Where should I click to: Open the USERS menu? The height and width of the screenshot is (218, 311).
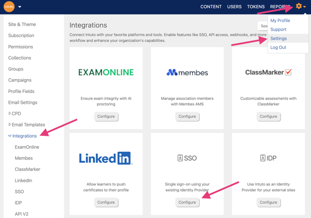click(x=234, y=7)
